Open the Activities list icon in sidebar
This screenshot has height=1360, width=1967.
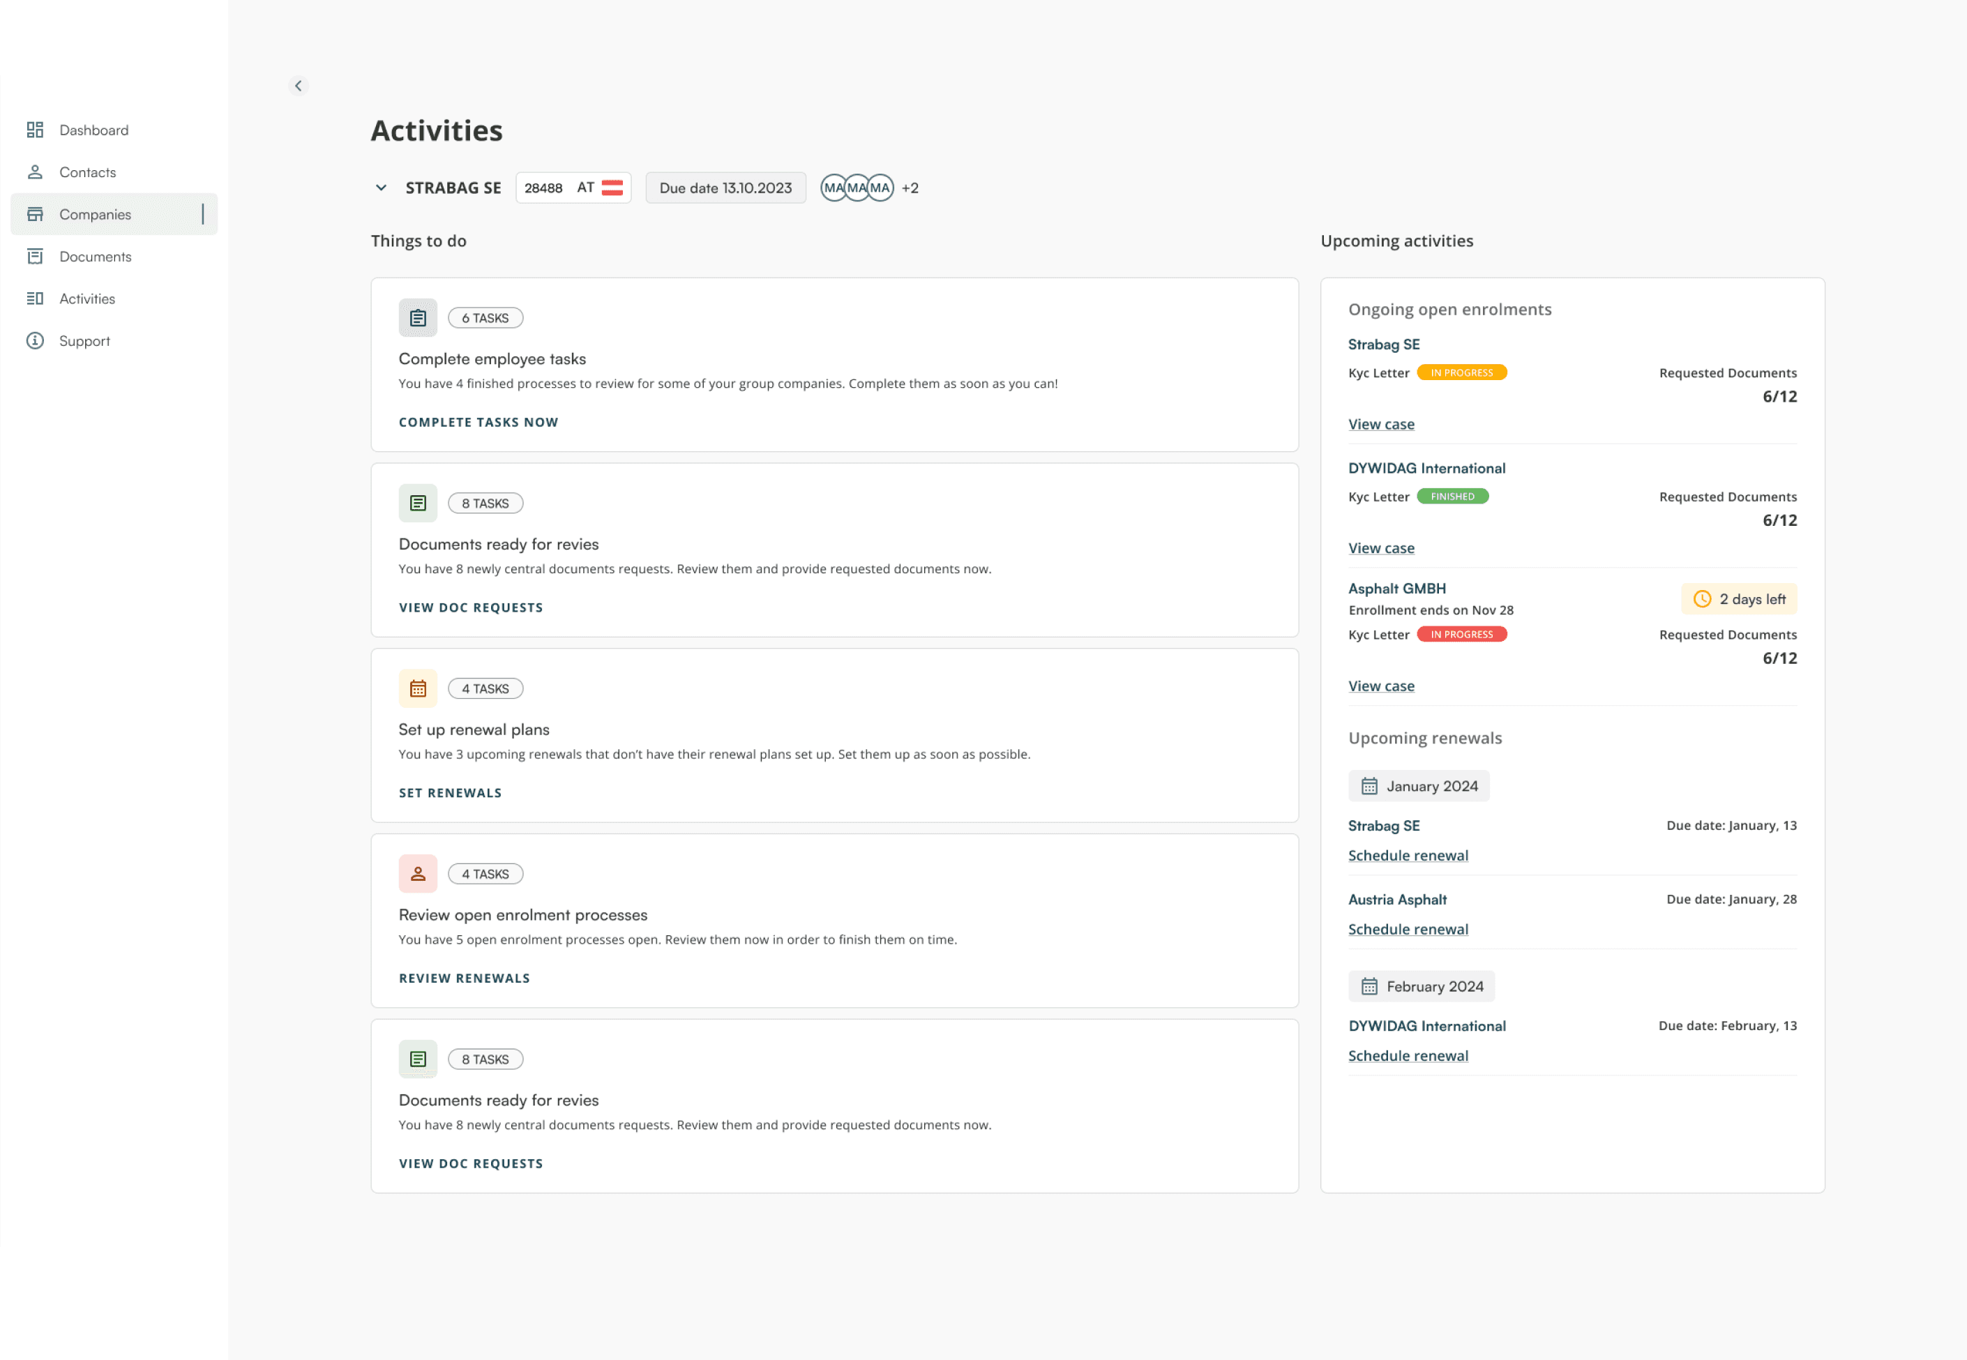35,299
